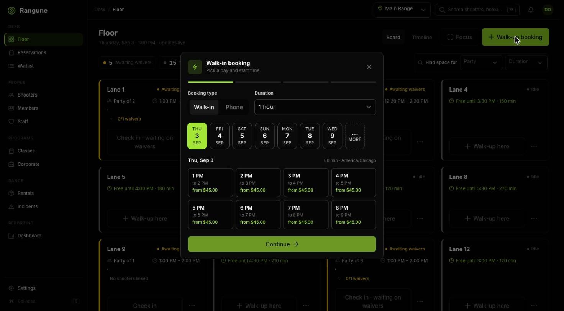Click the Rangune logo icon
Viewport: 564px width, 311px height.
click(11, 11)
